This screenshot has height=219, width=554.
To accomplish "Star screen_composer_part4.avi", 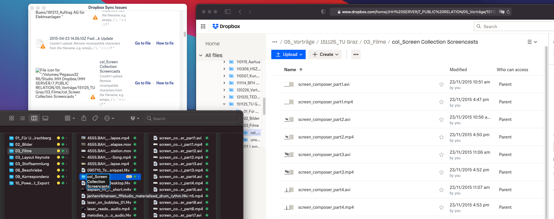I will pyautogui.click(x=441, y=190).
